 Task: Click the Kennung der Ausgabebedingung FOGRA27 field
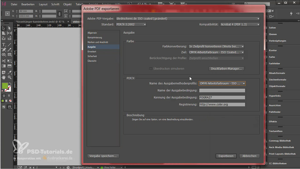point(222,98)
